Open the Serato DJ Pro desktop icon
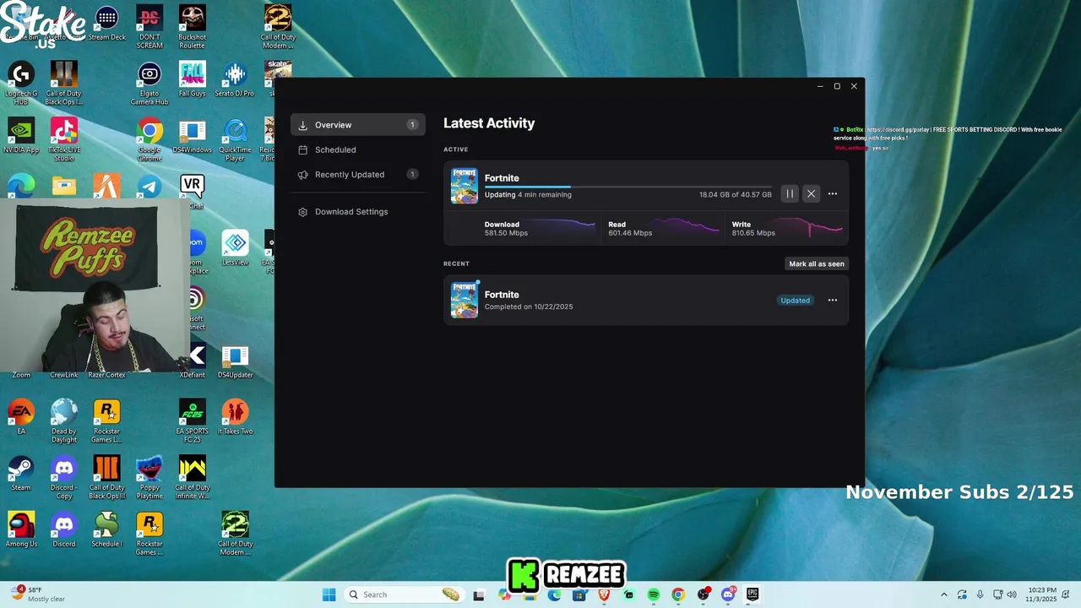This screenshot has height=608, width=1081. pyautogui.click(x=235, y=79)
